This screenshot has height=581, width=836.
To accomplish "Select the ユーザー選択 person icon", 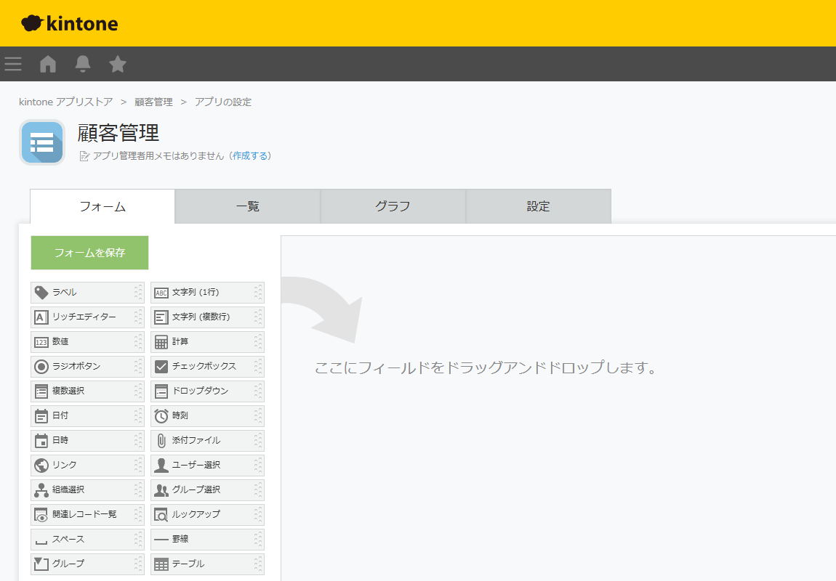I will [161, 465].
